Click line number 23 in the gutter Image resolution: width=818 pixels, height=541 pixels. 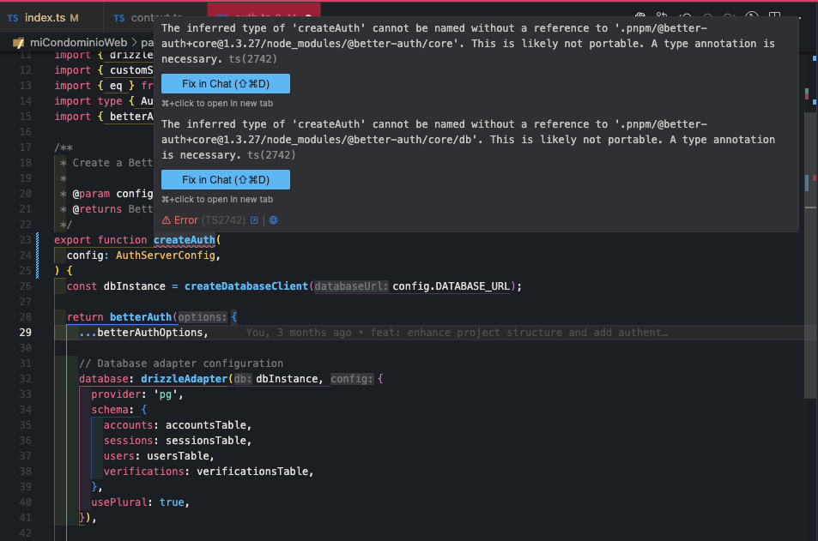tap(25, 240)
